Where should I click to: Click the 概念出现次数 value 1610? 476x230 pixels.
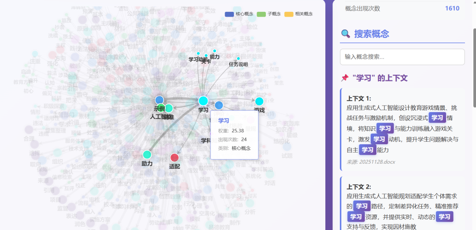452,8
